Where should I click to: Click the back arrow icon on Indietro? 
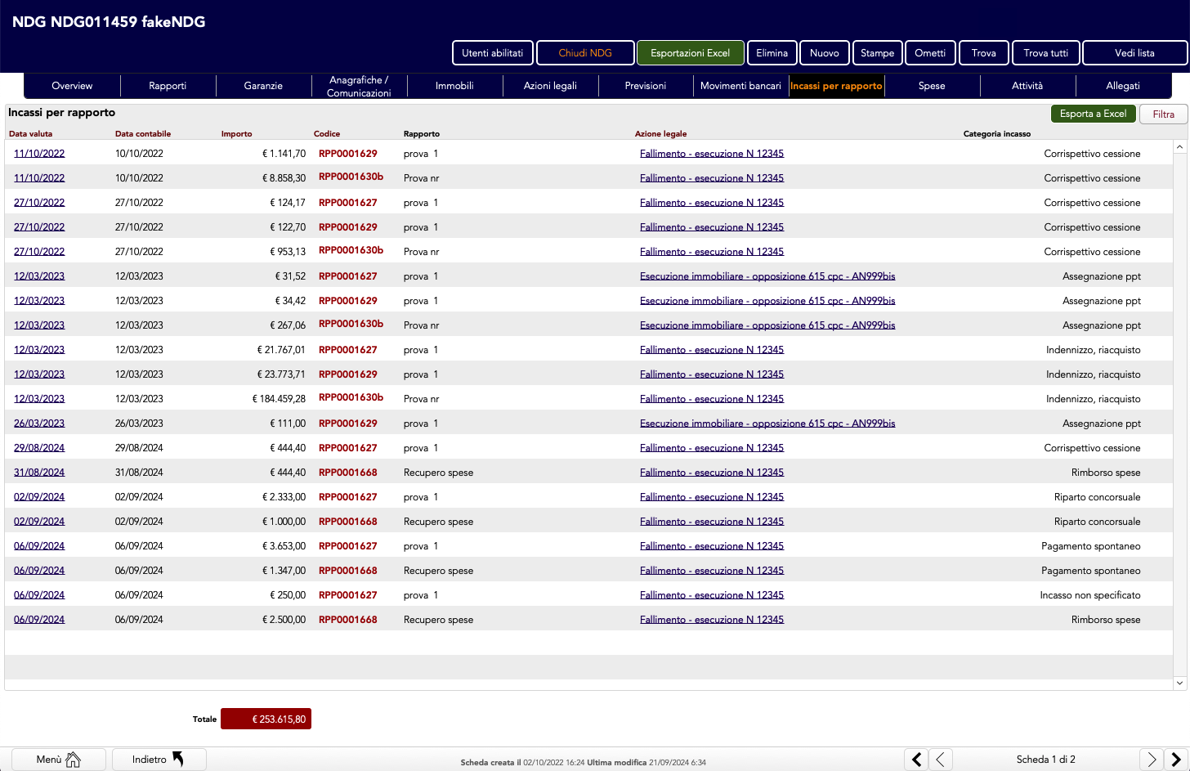(177, 760)
